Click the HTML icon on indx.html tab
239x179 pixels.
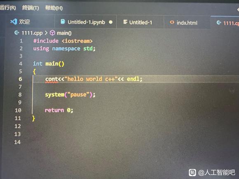pos(172,23)
